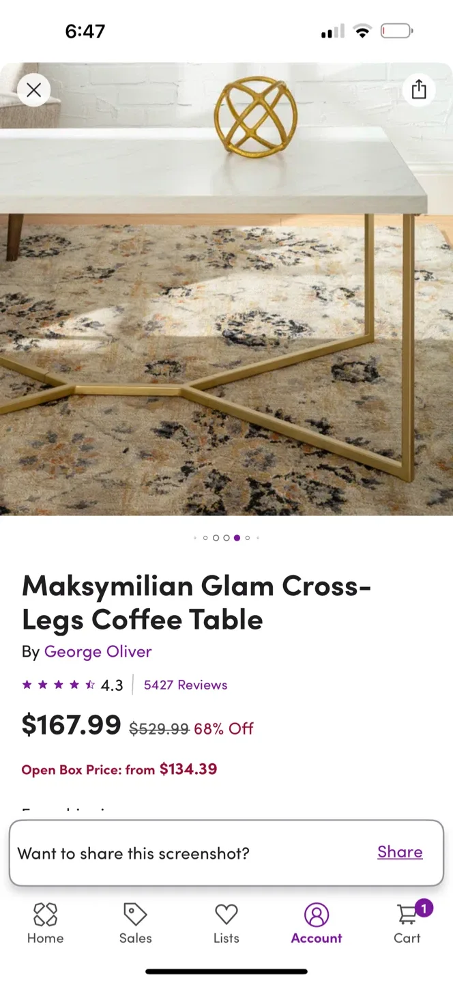Select the third image carousel dot
Screen dimensions: 453x983
click(x=216, y=538)
